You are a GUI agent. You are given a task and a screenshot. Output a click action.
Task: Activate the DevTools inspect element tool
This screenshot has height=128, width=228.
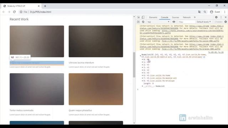(139, 17)
